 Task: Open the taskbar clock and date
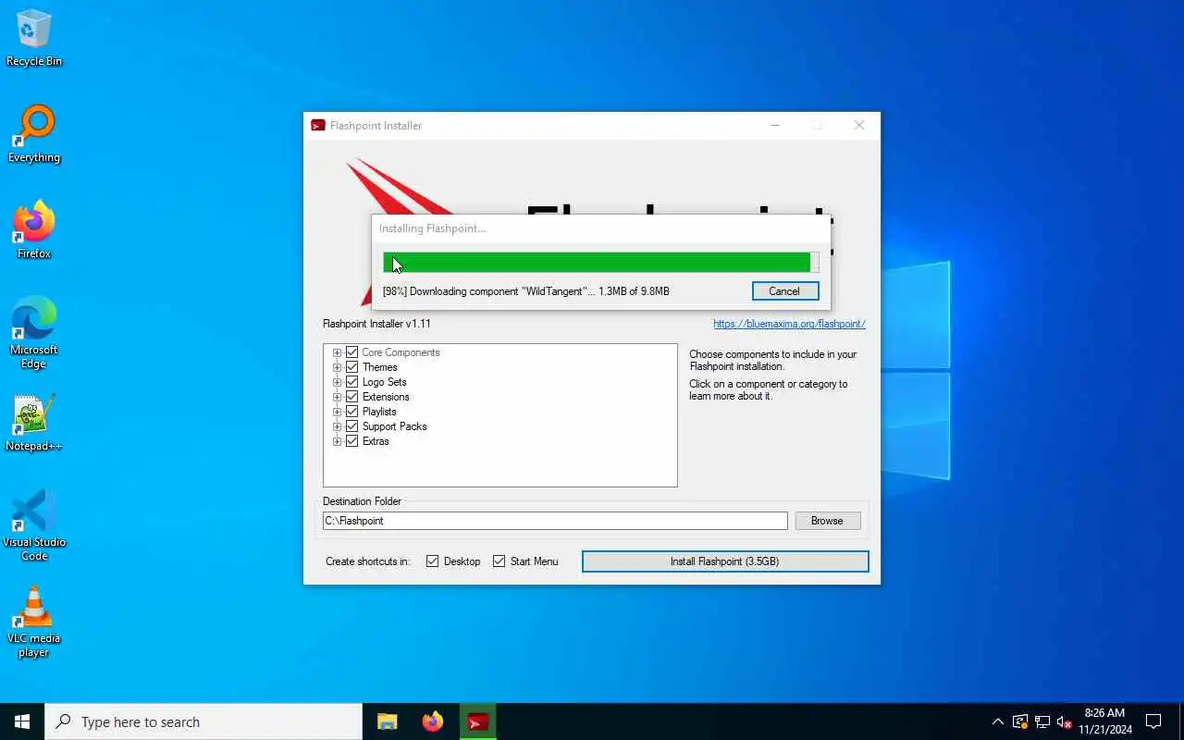click(1104, 721)
